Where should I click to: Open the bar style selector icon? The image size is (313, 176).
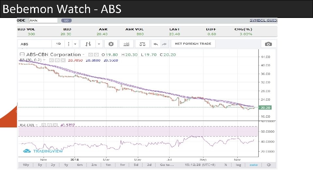click(x=88, y=44)
